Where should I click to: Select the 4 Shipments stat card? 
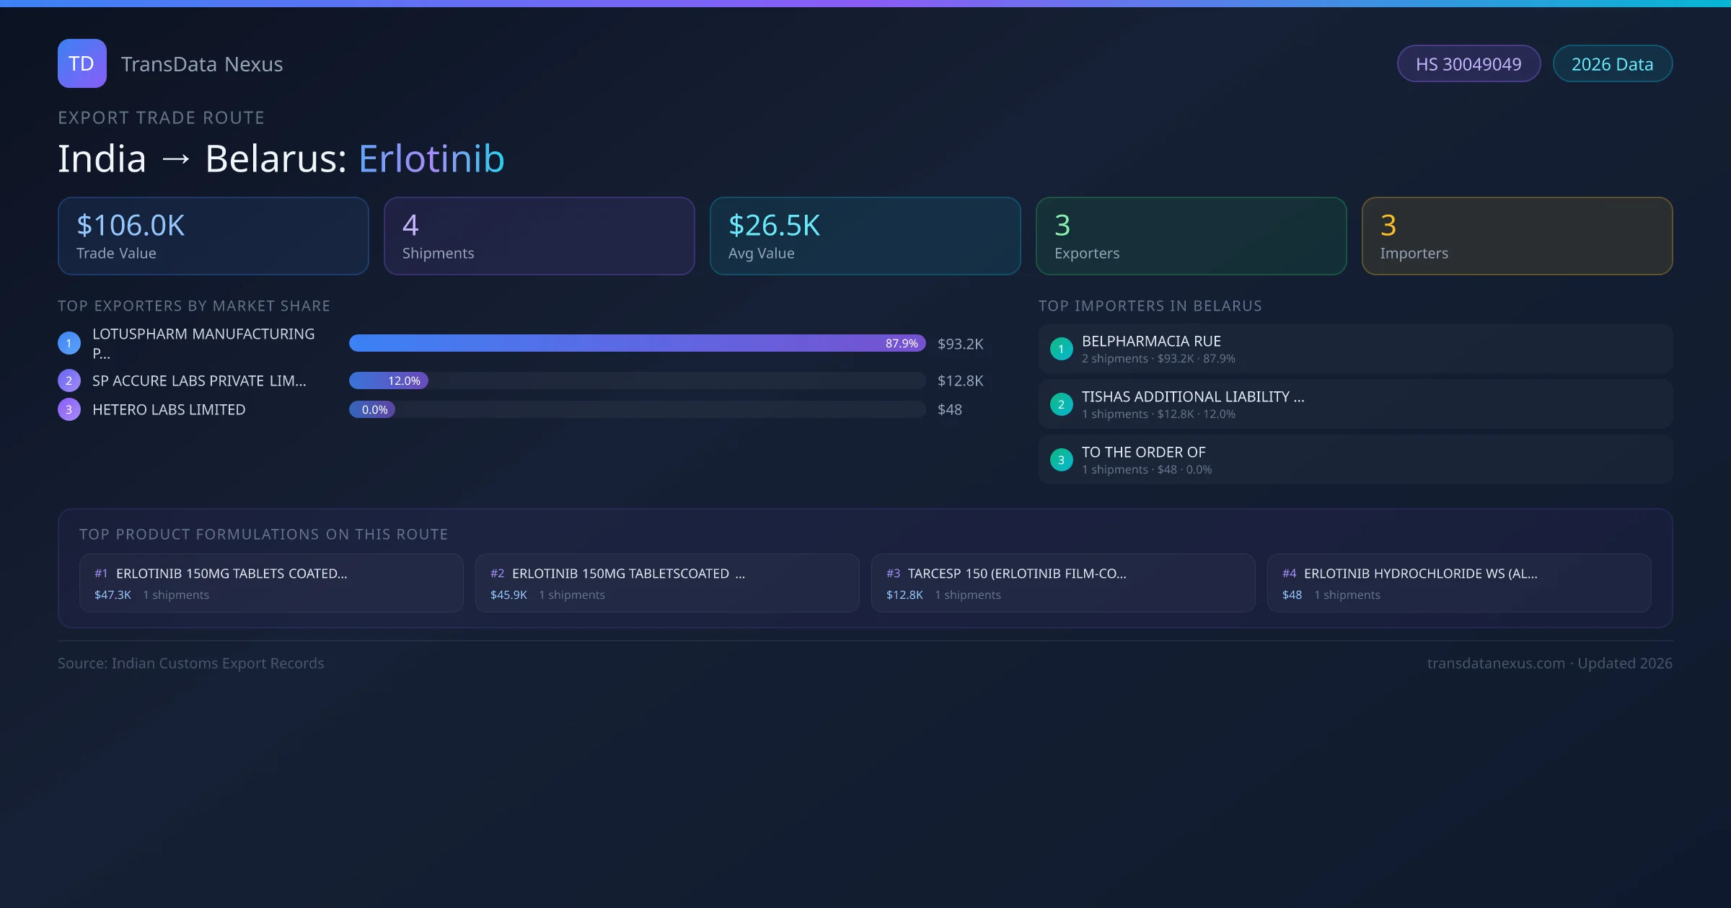(x=539, y=236)
